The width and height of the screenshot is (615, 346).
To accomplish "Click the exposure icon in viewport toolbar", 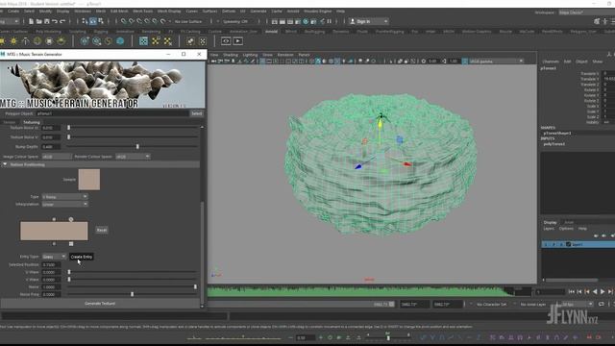I will [424, 62].
